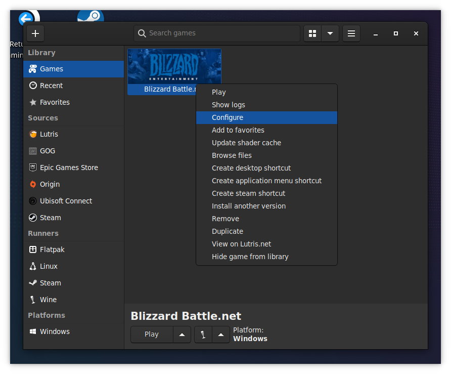Screen dimensions: 451x374
Task: Choose Hide game from library
Action: coord(266,257)
